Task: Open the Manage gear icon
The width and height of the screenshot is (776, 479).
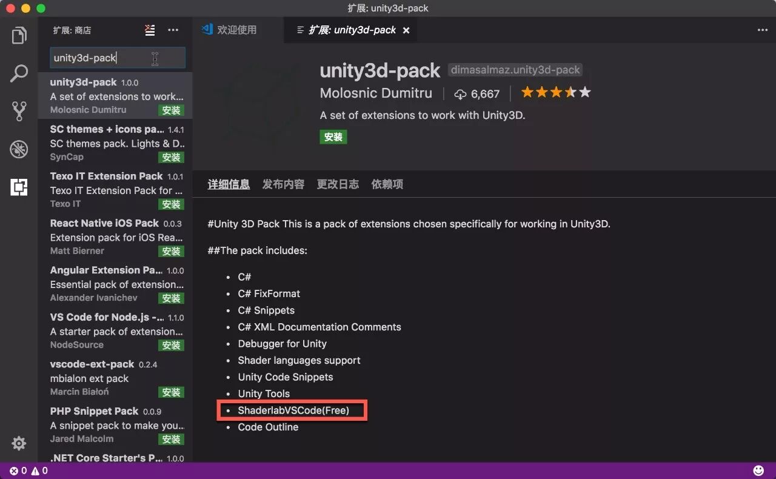Action: (19, 443)
